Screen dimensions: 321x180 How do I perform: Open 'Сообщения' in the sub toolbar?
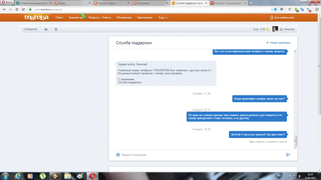(x=30, y=29)
